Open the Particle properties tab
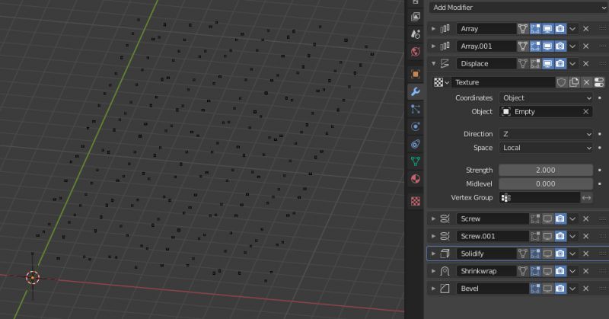 pyautogui.click(x=415, y=109)
